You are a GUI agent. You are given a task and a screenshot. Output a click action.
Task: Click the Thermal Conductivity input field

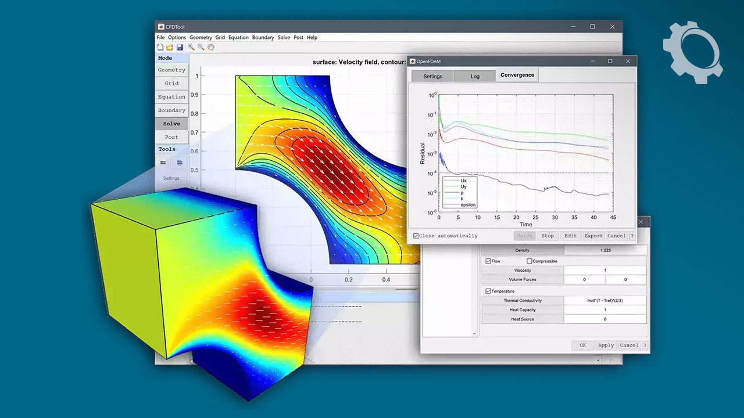point(604,301)
